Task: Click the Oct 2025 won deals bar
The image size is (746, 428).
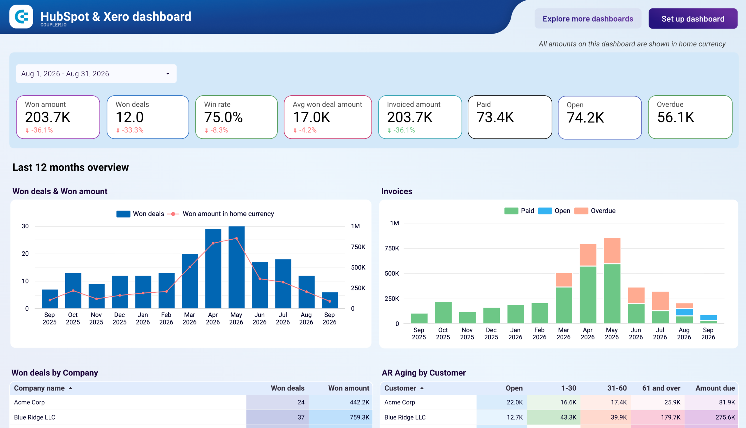Action: click(x=73, y=291)
